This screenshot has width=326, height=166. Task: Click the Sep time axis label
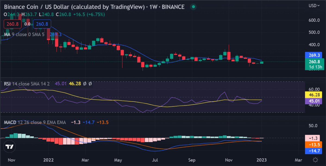pyautogui.click(x=192, y=159)
